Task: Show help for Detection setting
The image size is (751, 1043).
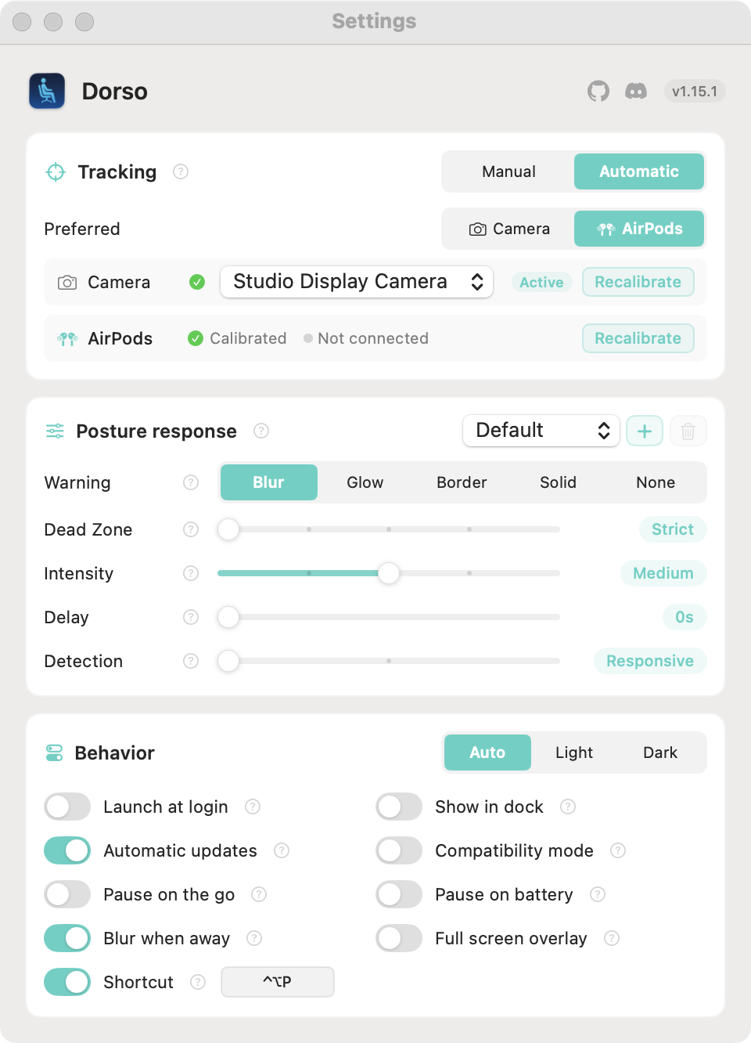Action: [x=191, y=661]
